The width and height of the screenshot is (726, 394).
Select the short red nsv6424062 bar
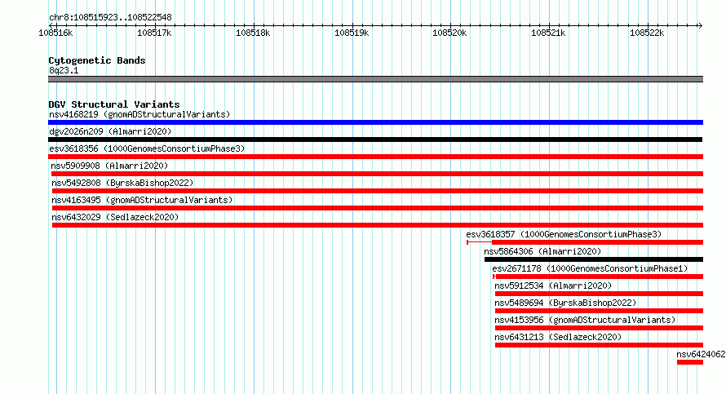[x=690, y=362]
